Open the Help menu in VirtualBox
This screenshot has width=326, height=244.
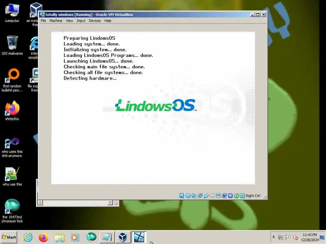click(108, 21)
